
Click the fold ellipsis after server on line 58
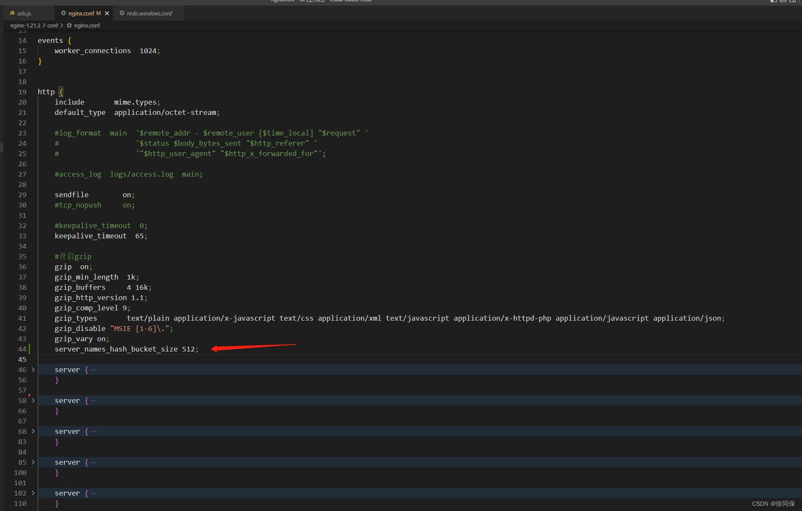[93, 400]
